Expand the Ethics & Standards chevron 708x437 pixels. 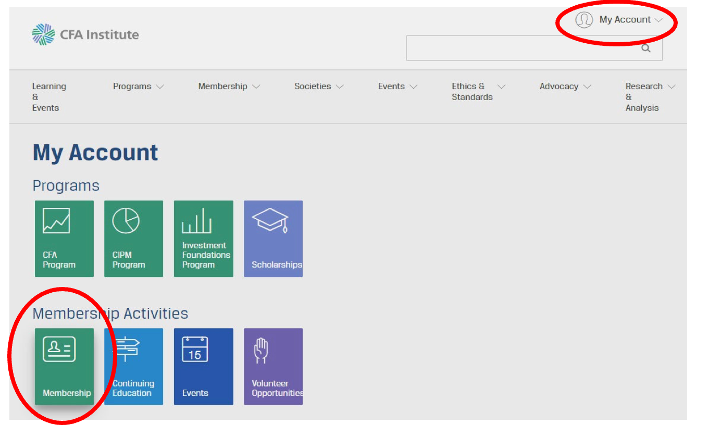tap(501, 86)
